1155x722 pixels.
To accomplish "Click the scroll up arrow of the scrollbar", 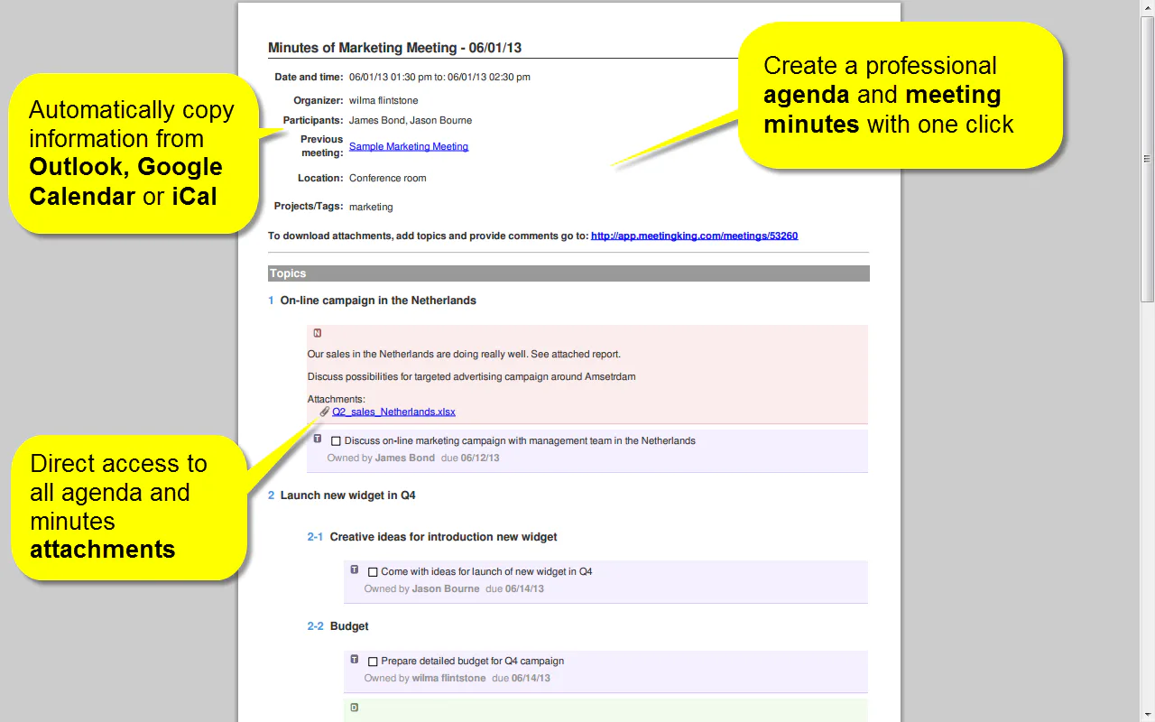I will pyautogui.click(x=1148, y=7).
